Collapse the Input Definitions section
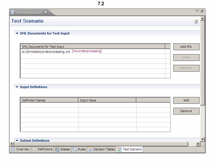This screenshot has width=218, height=164. coord(17,87)
